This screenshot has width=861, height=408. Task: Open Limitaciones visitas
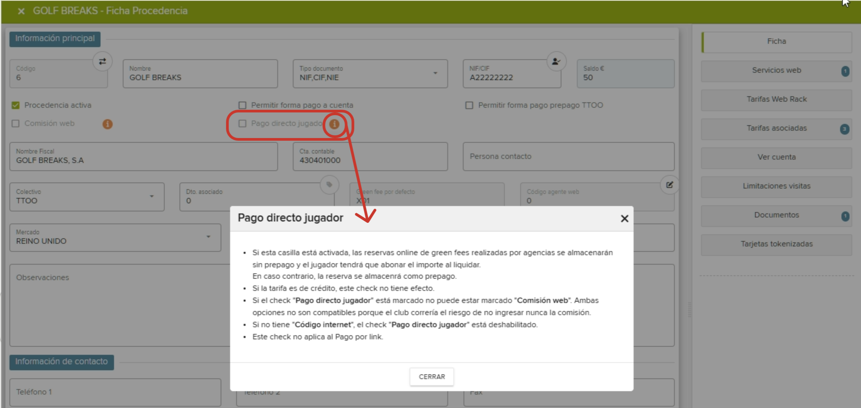pos(776,187)
